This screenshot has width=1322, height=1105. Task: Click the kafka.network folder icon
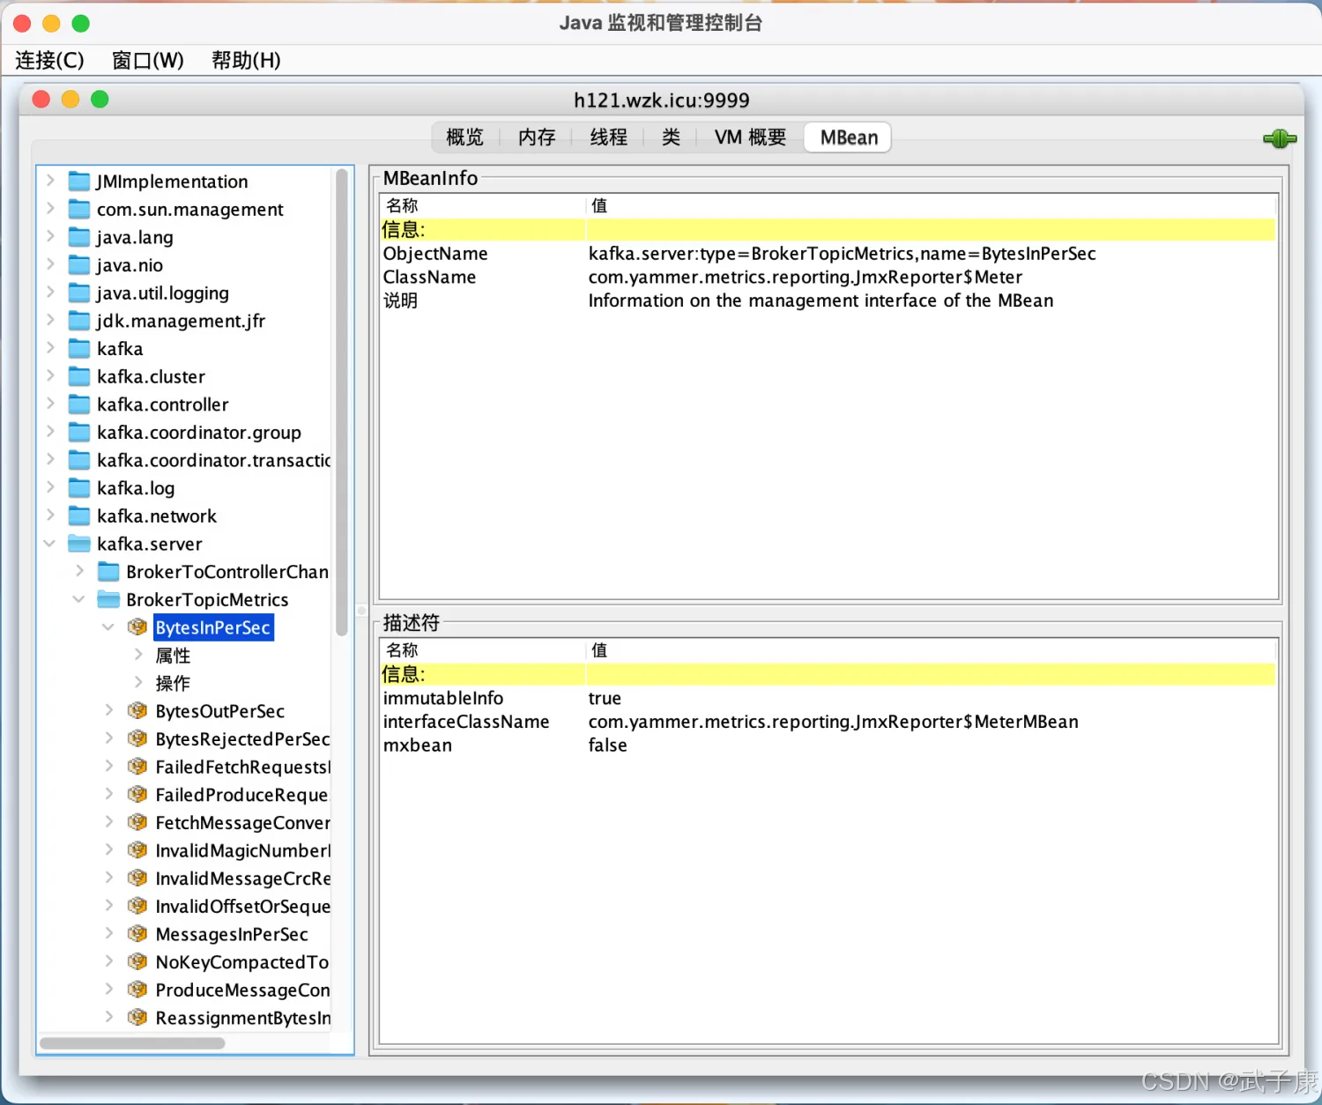coord(79,516)
